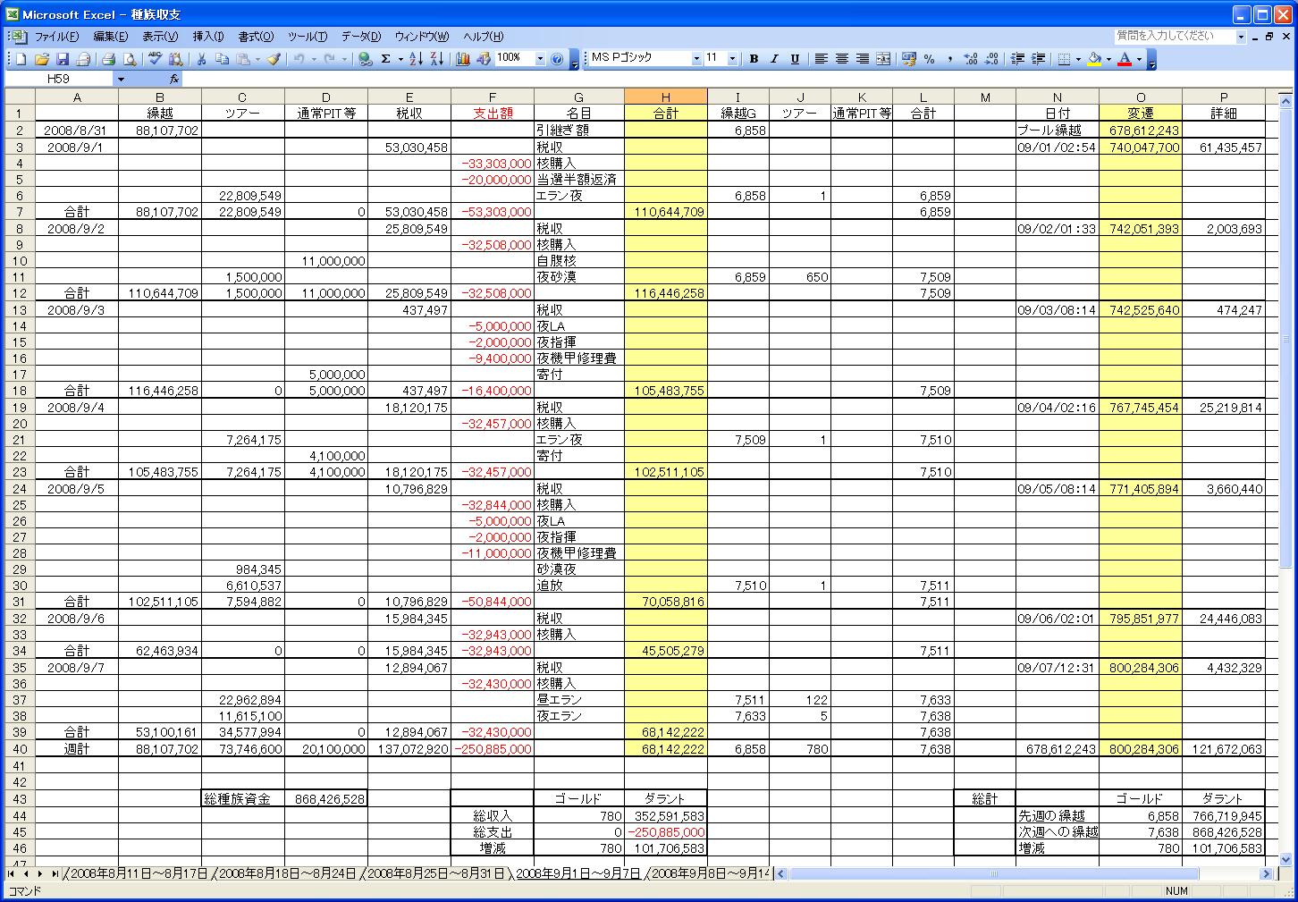Viewport: 1298px width, 902px height.
Task: Create a new blank workbook
Action: 21,59
